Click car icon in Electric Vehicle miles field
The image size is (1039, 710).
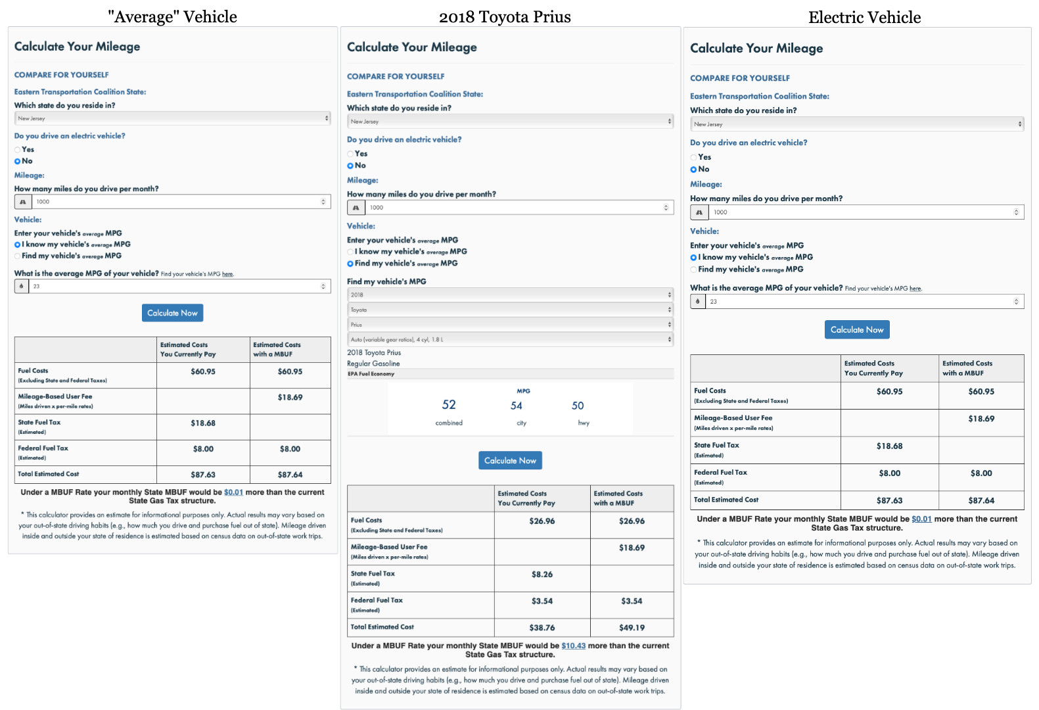699,212
